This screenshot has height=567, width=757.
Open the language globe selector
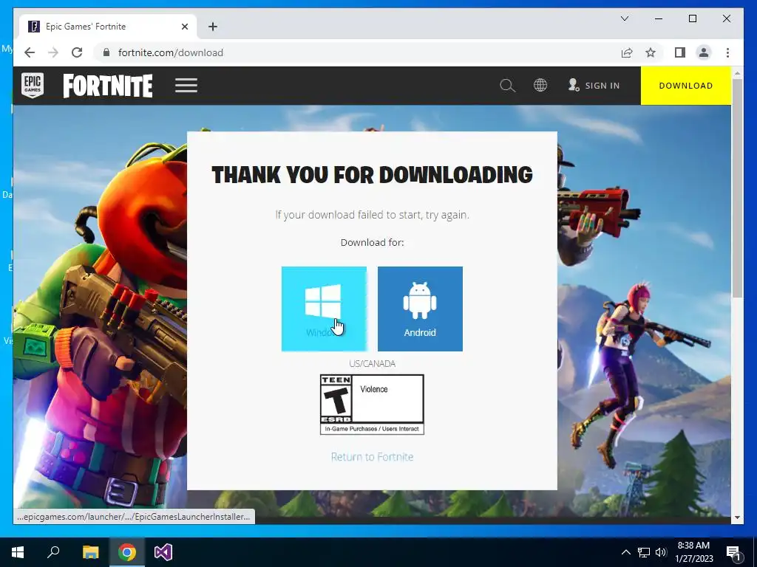point(540,86)
